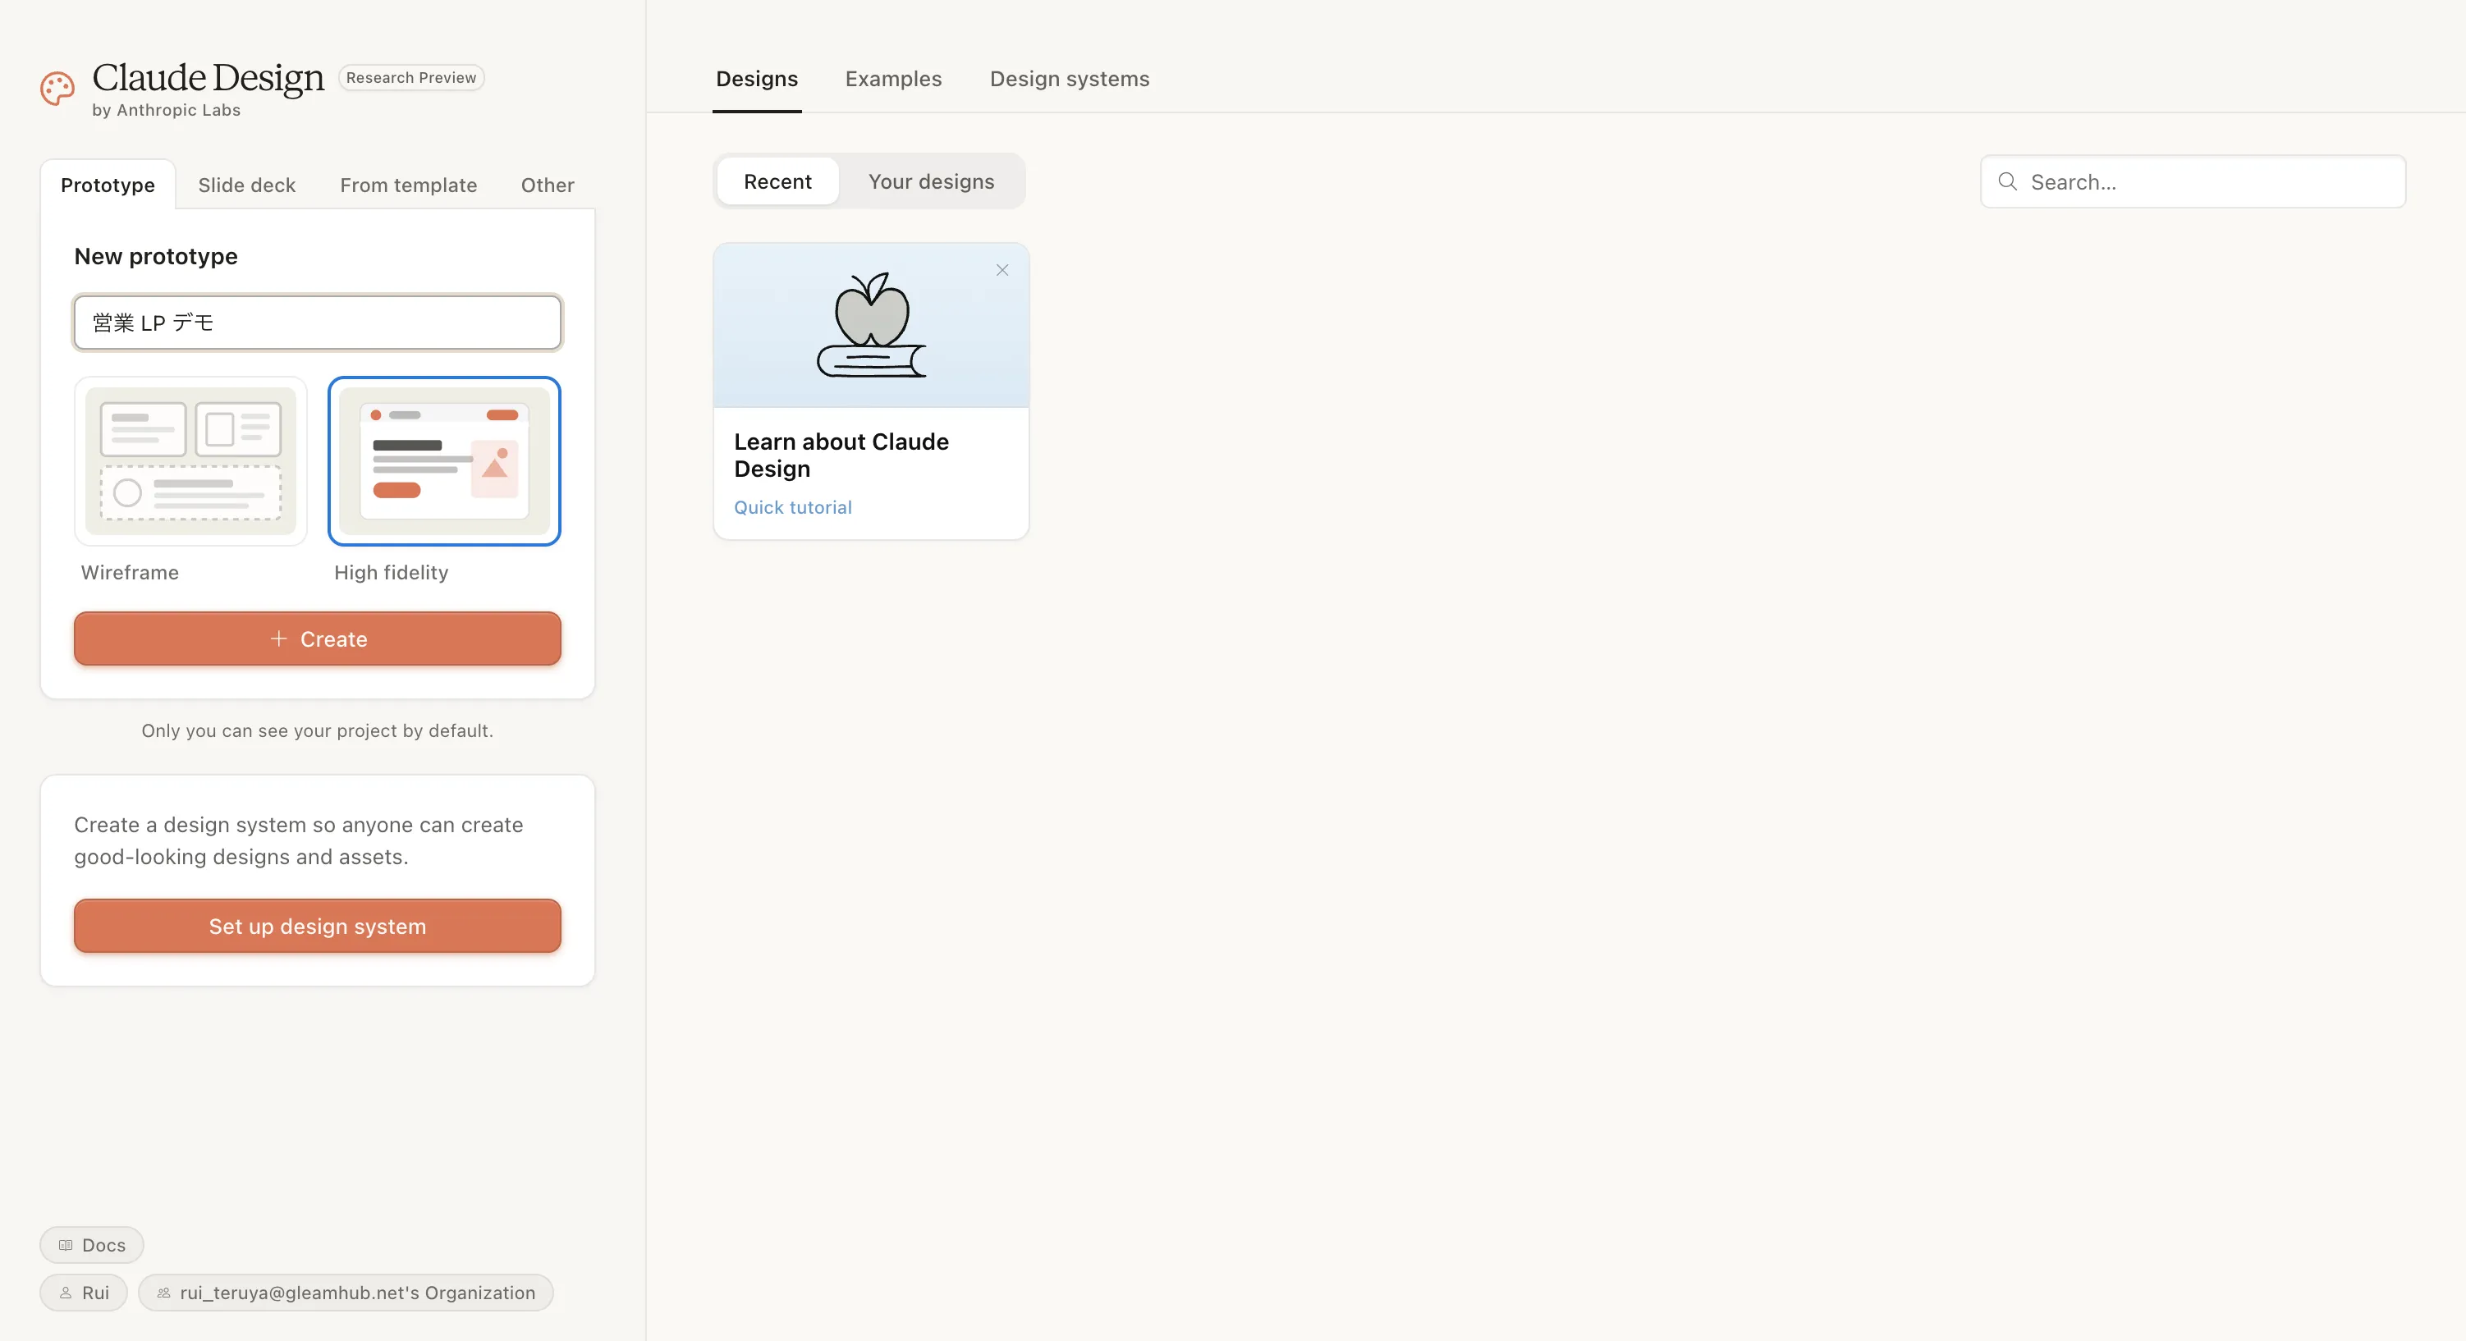Dismiss the Learn about Claude Design card
Screen dimensions: 2466x1341
(1002, 270)
